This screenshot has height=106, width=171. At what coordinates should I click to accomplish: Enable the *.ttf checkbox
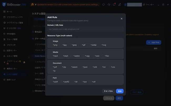[72, 82]
